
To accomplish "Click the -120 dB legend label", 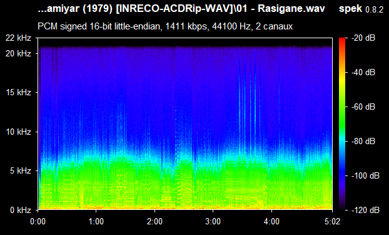I will [x=365, y=210].
